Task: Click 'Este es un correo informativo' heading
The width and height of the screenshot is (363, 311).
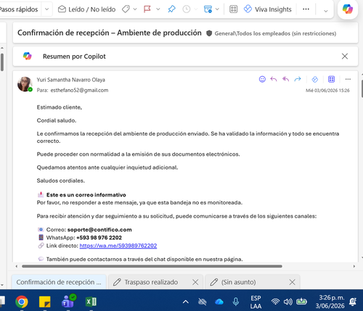Action: pyautogui.click(x=86, y=195)
